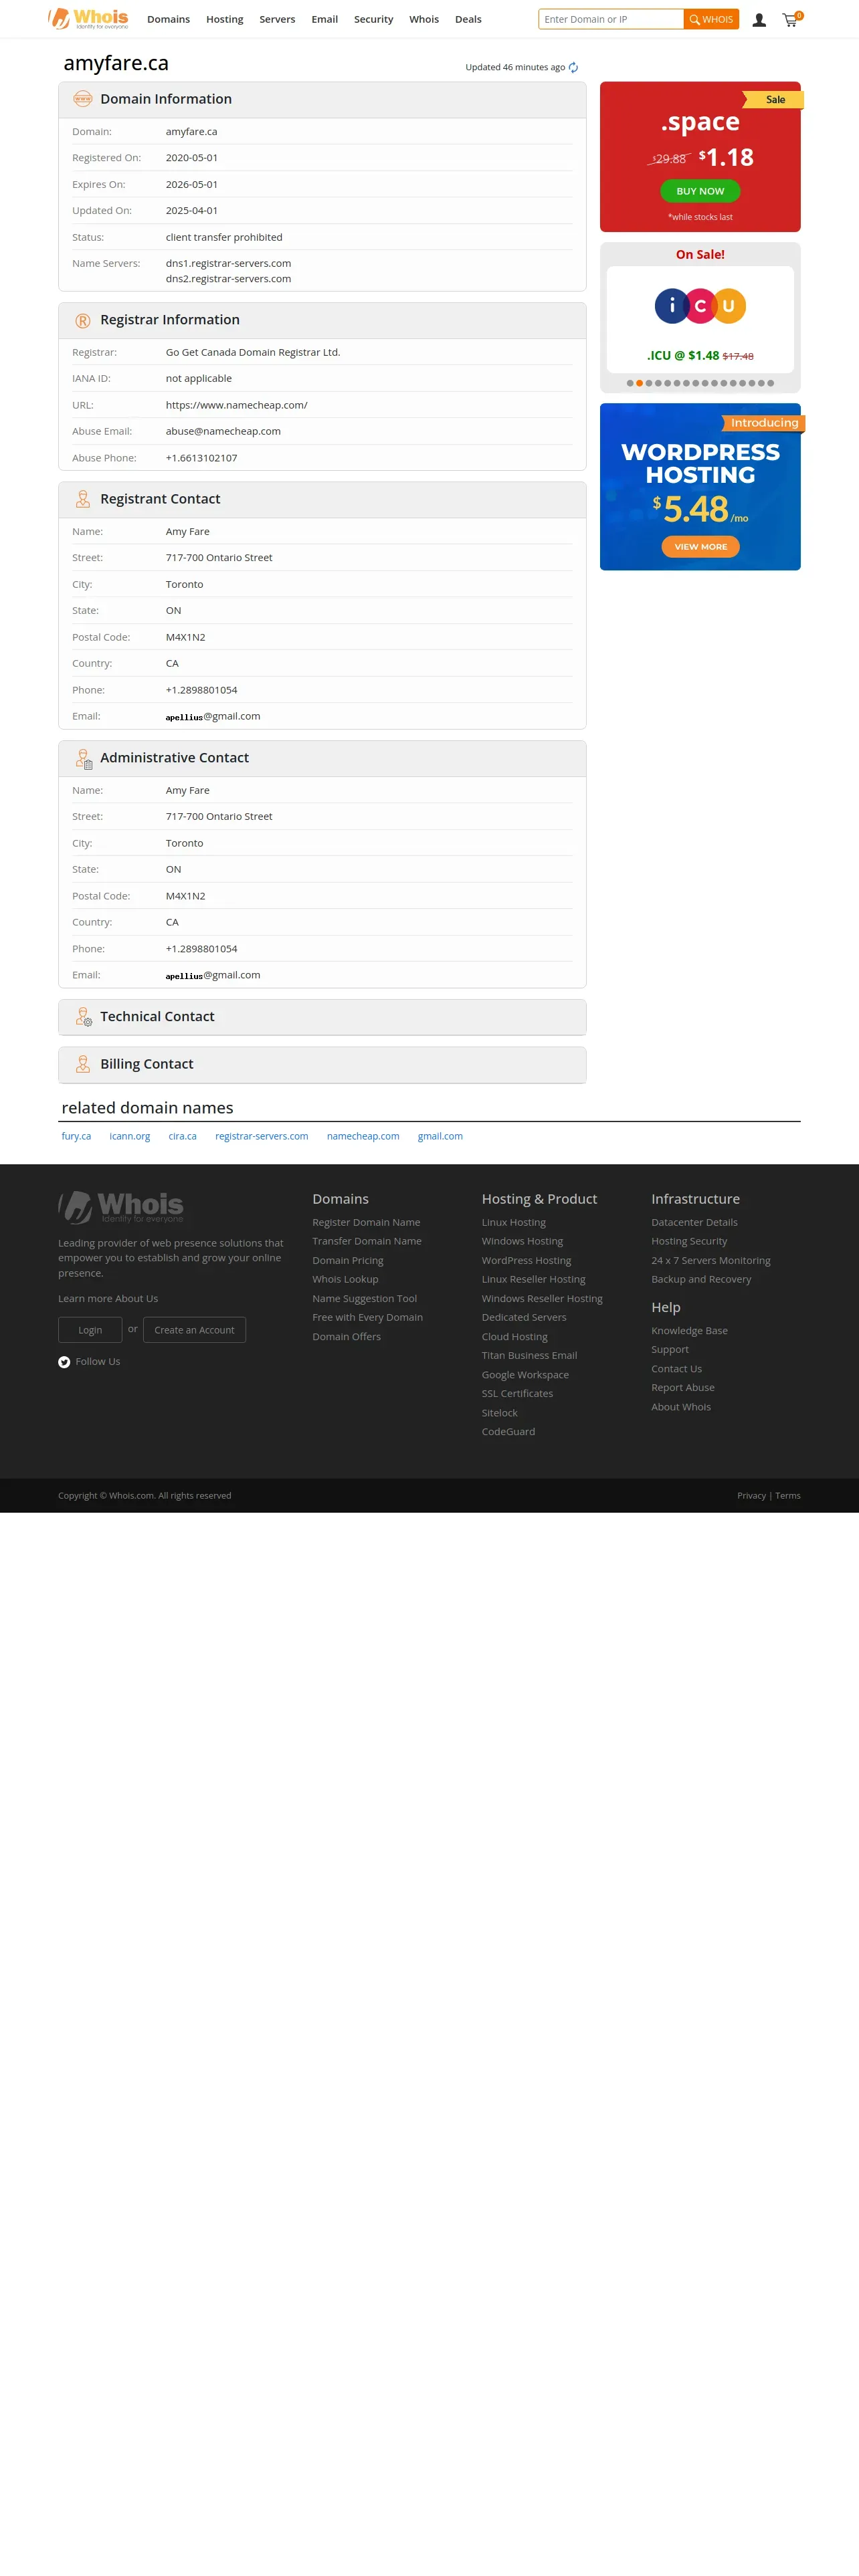Open the Domains menu
The height and width of the screenshot is (2576, 859).
pos(168,19)
